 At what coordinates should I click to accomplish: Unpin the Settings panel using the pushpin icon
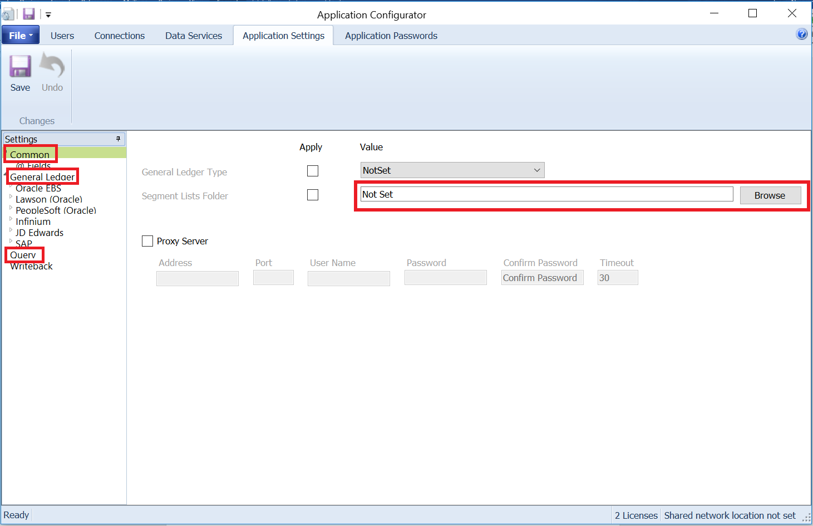(x=117, y=138)
